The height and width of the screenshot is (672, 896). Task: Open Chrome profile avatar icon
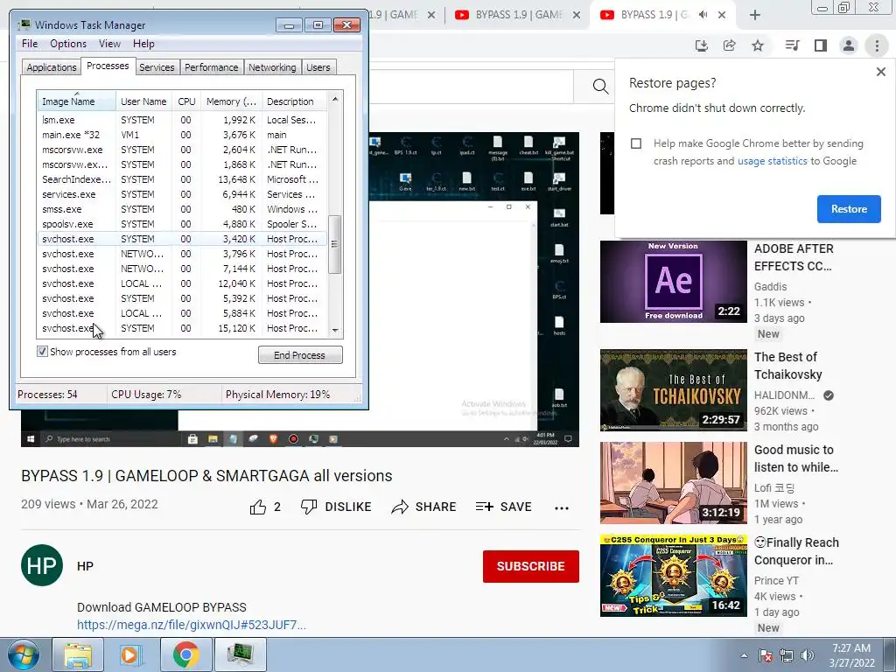849,45
